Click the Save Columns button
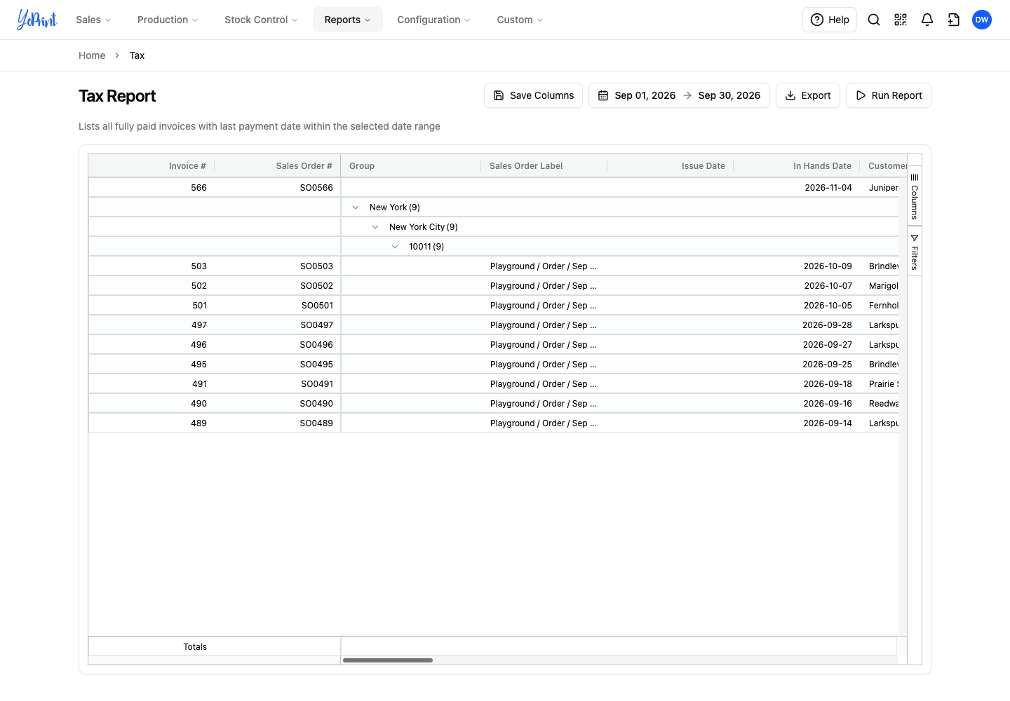The image size is (1010, 701). pos(534,95)
